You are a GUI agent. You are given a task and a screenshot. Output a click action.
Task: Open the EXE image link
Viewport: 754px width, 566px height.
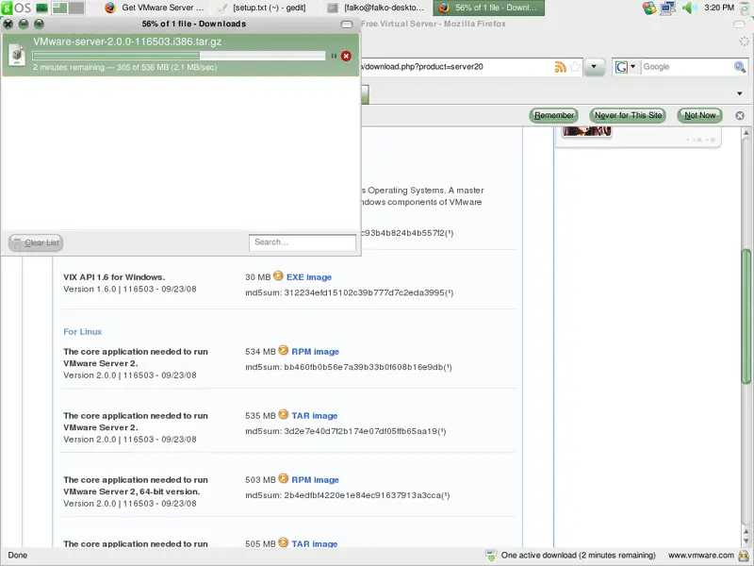pyautogui.click(x=309, y=277)
